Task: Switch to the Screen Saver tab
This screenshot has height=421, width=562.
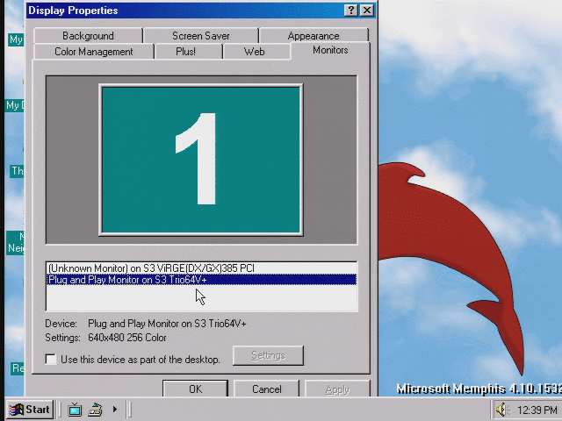Action: (201, 36)
